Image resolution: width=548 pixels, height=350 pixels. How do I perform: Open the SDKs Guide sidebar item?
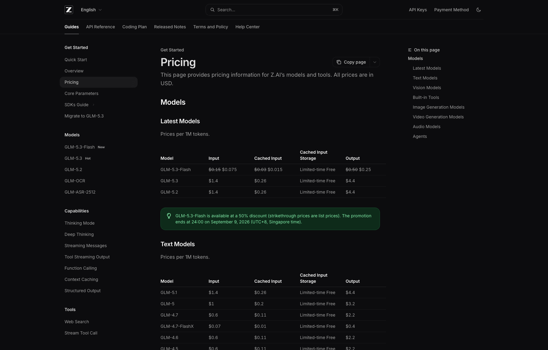point(99,105)
